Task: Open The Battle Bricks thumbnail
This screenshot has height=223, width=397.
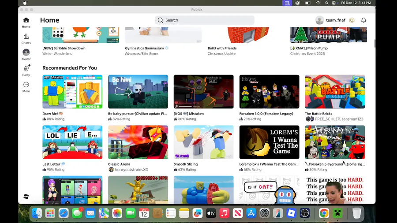Action: click(335, 92)
